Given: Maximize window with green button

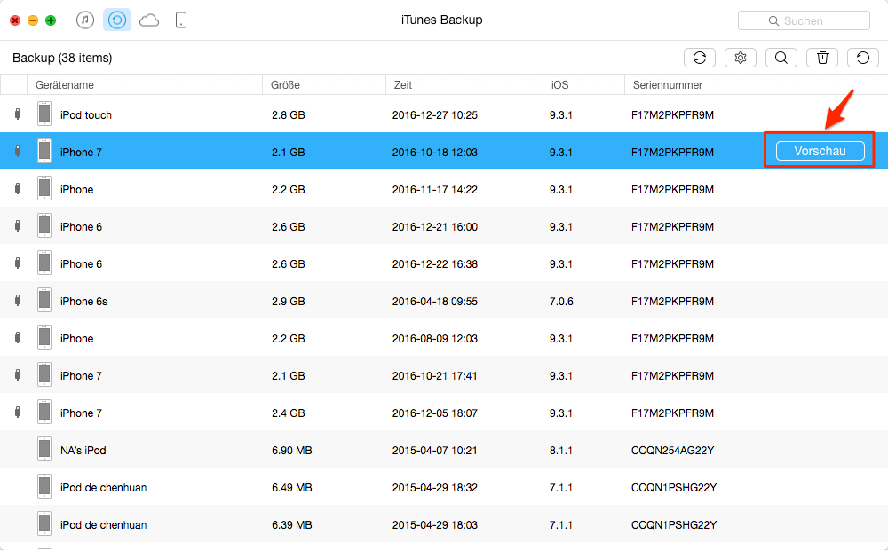Looking at the screenshot, I should (51, 20).
